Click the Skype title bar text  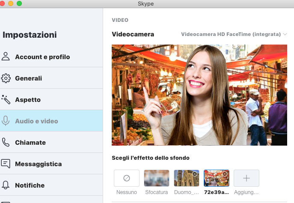click(146, 3)
